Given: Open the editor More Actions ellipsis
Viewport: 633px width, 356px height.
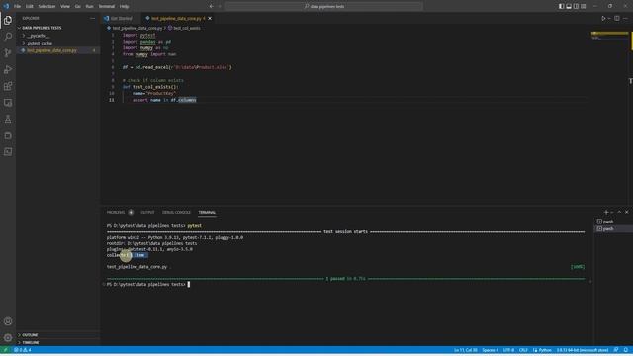Looking at the screenshot, I should pos(625,18).
